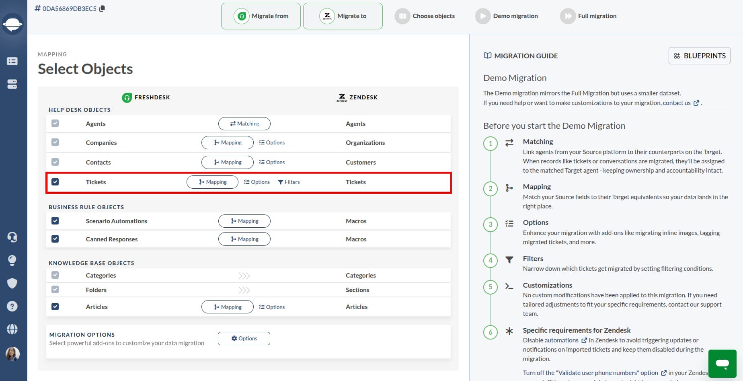Go to the Choose objects step
The width and height of the screenshot is (743, 381).
click(x=425, y=16)
